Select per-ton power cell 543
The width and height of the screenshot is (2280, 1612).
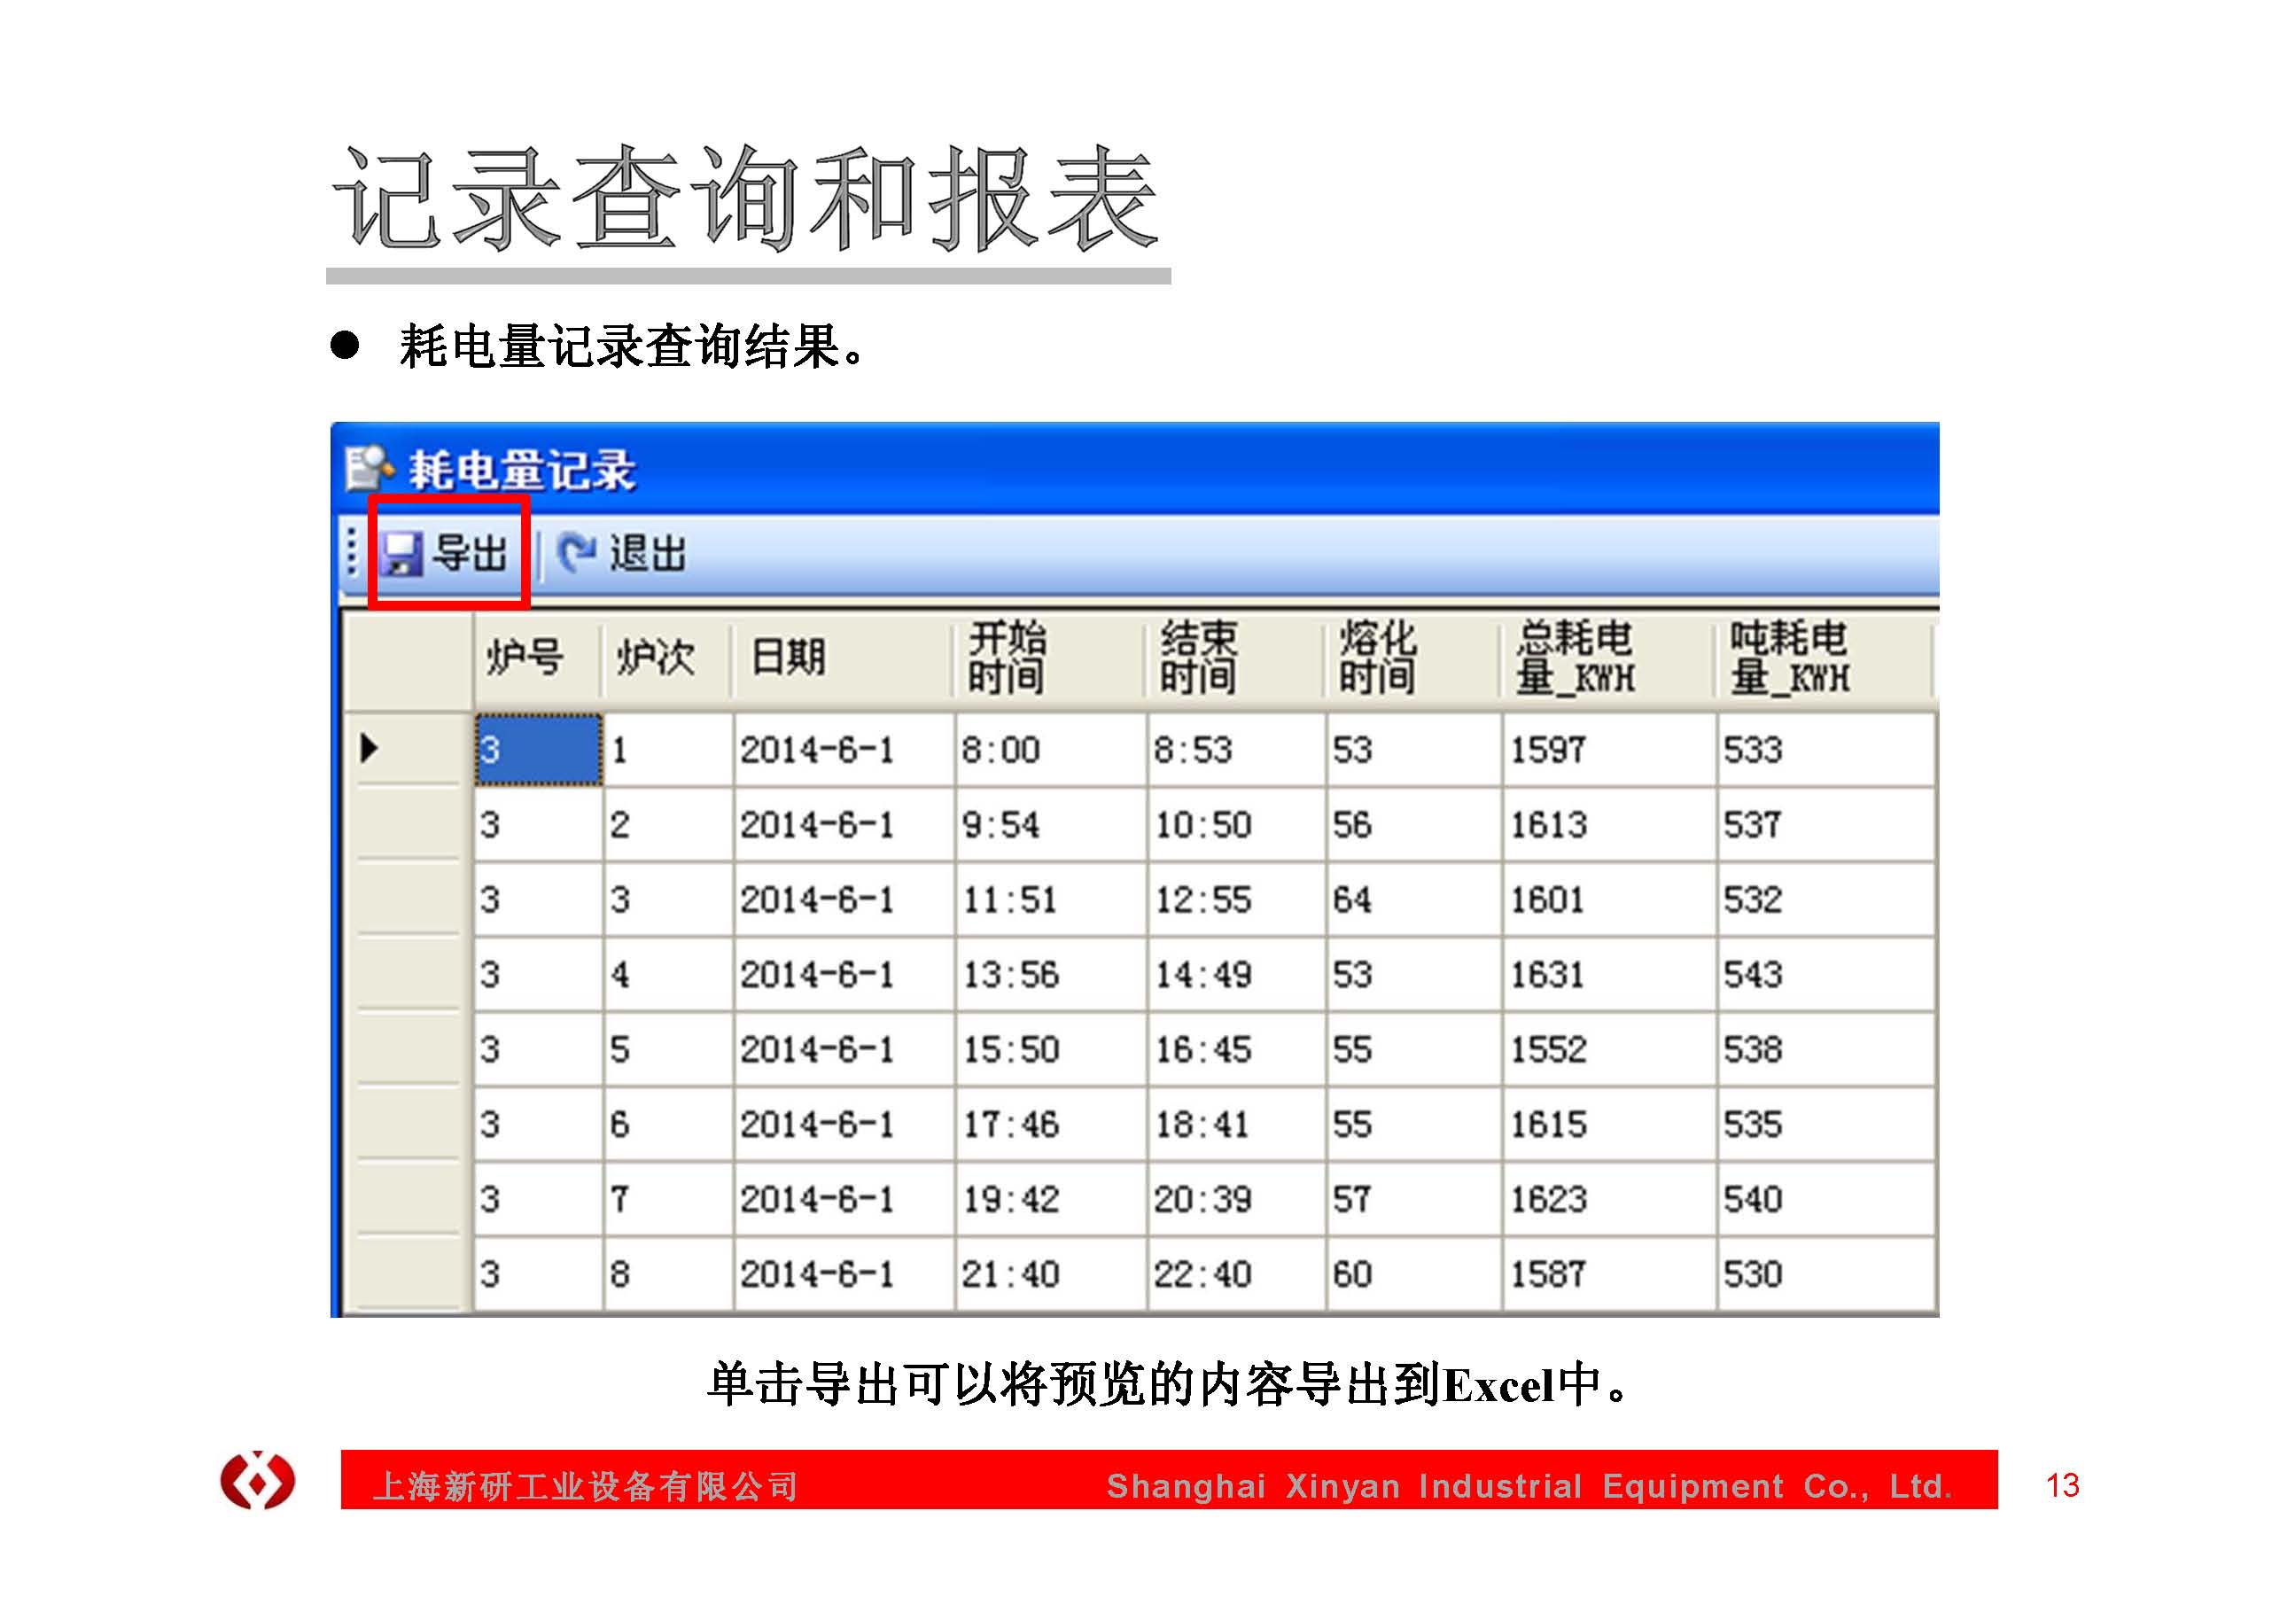click(x=1826, y=976)
